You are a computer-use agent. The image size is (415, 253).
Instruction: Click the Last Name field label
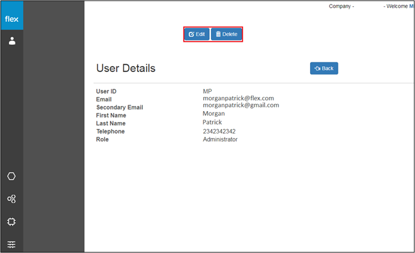[x=111, y=123]
